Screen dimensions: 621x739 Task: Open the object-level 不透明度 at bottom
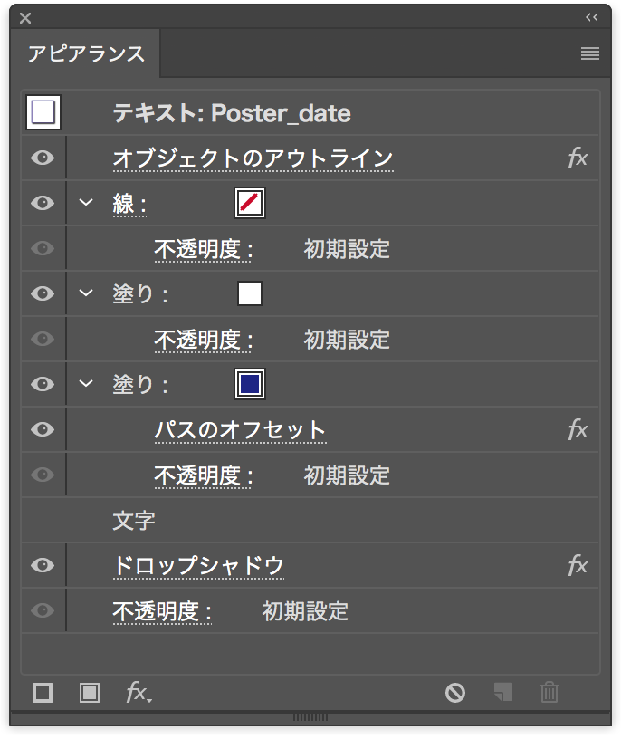[x=162, y=611]
